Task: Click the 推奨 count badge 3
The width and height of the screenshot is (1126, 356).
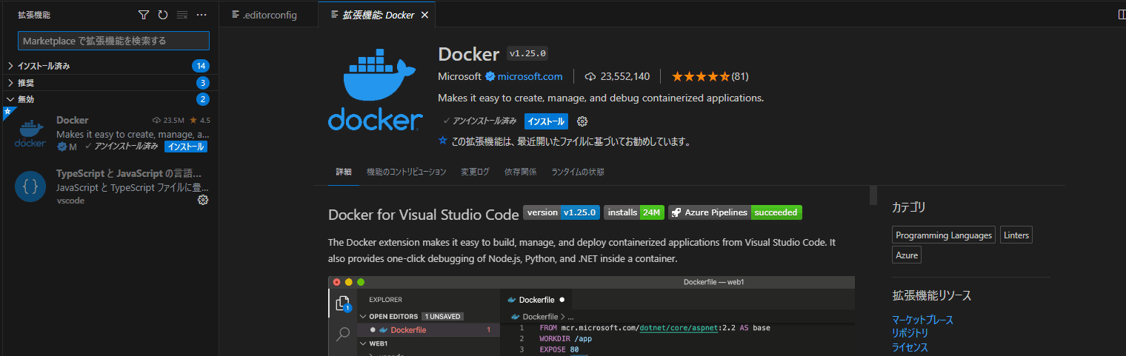Action: (x=202, y=83)
